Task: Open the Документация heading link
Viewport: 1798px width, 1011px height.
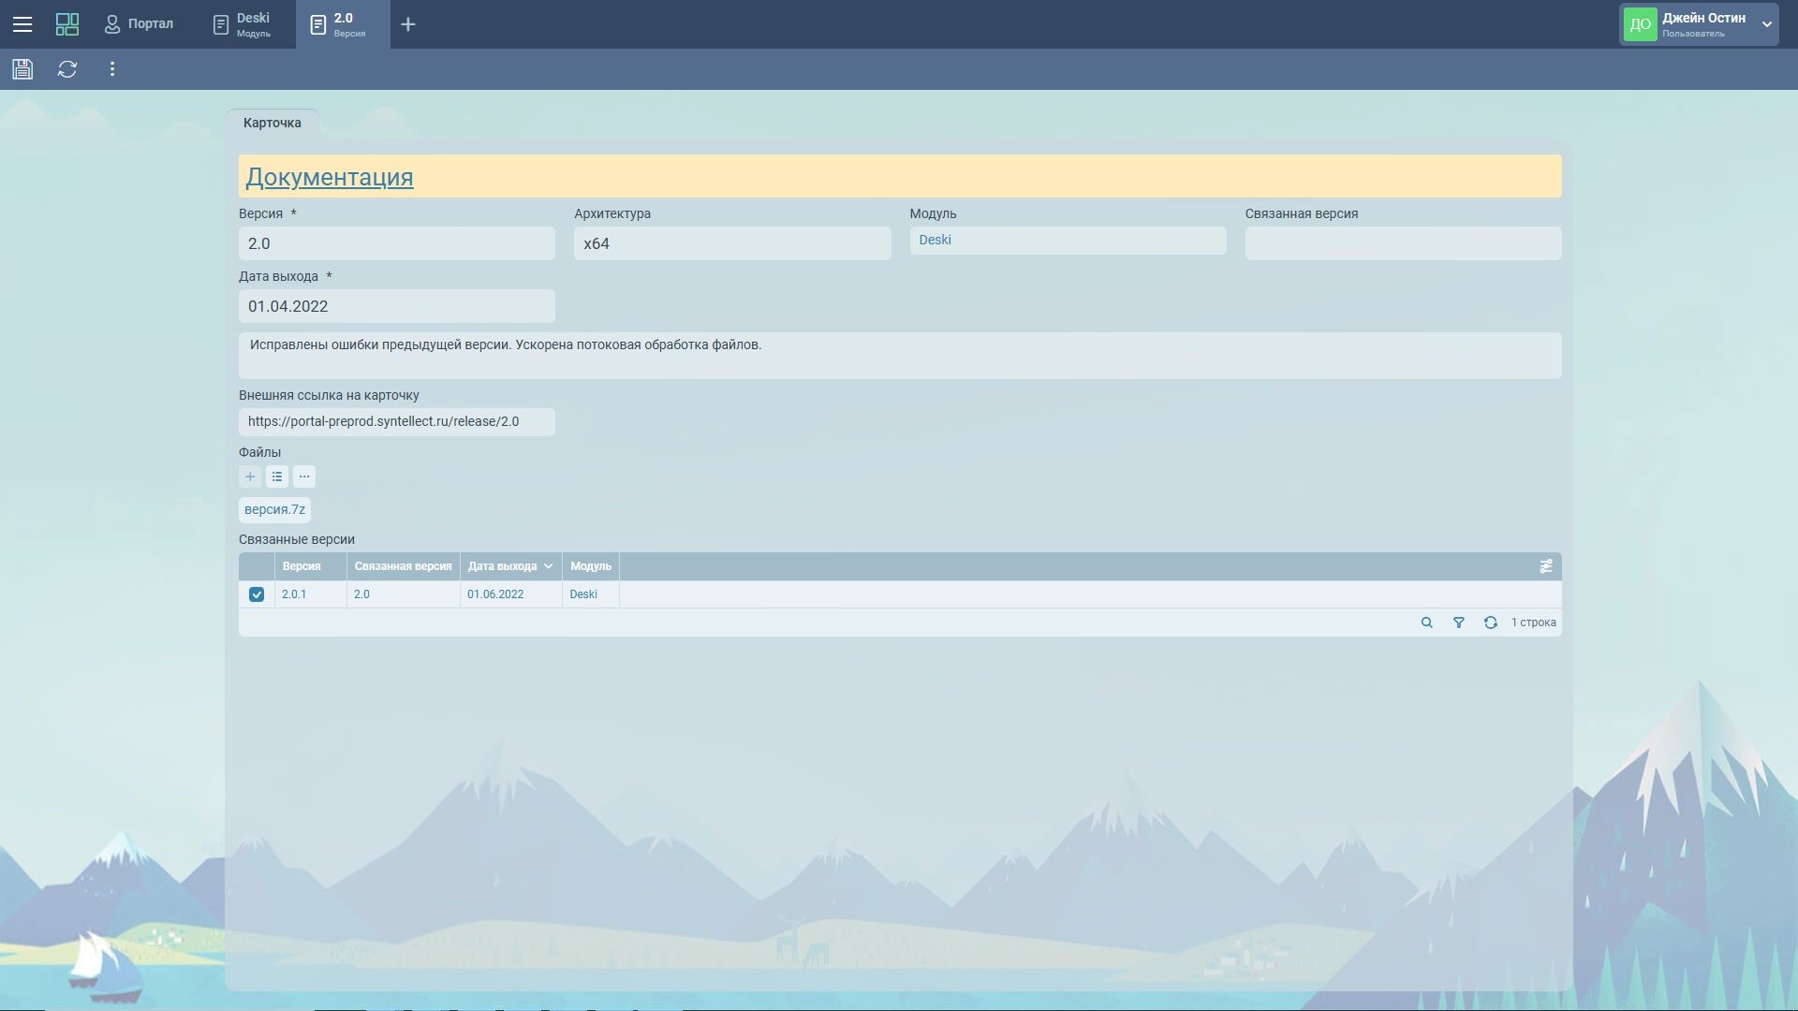Action: tap(329, 177)
